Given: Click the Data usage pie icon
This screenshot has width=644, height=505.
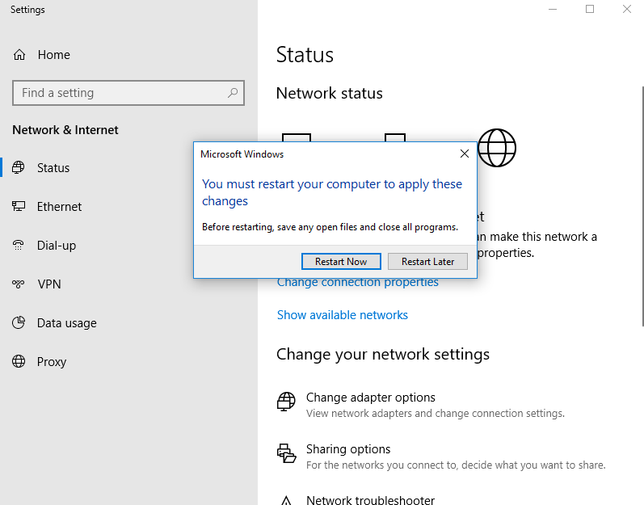Looking at the screenshot, I should 19,323.
